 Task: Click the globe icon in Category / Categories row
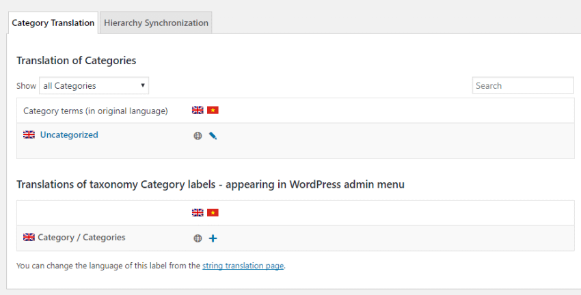point(198,238)
